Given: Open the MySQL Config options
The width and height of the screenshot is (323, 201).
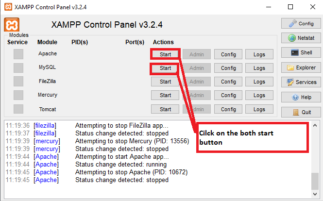Looking at the screenshot, I should click(228, 68).
